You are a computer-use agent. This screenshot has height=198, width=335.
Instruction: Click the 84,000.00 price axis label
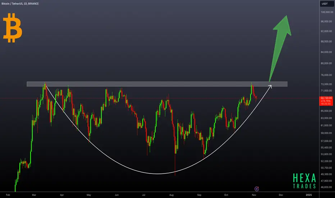click(x=326, y=52)
